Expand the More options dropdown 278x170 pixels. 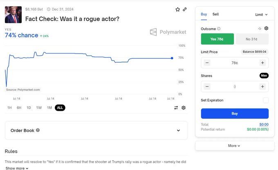click(x=234, y=145)
